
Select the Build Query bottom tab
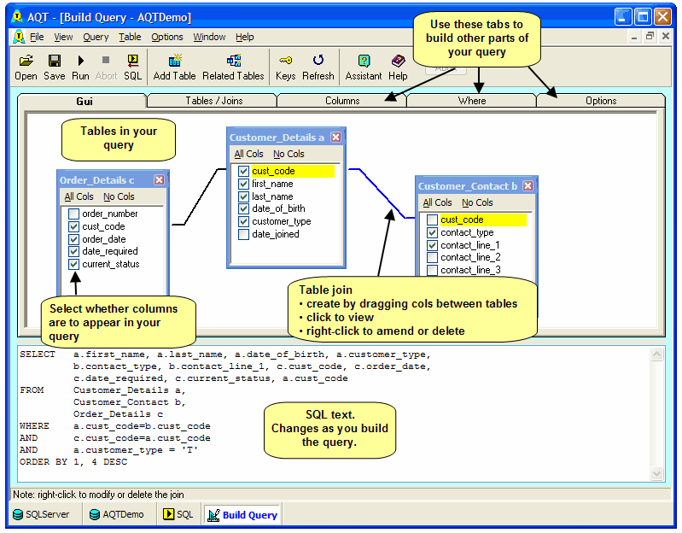[242, 515]
